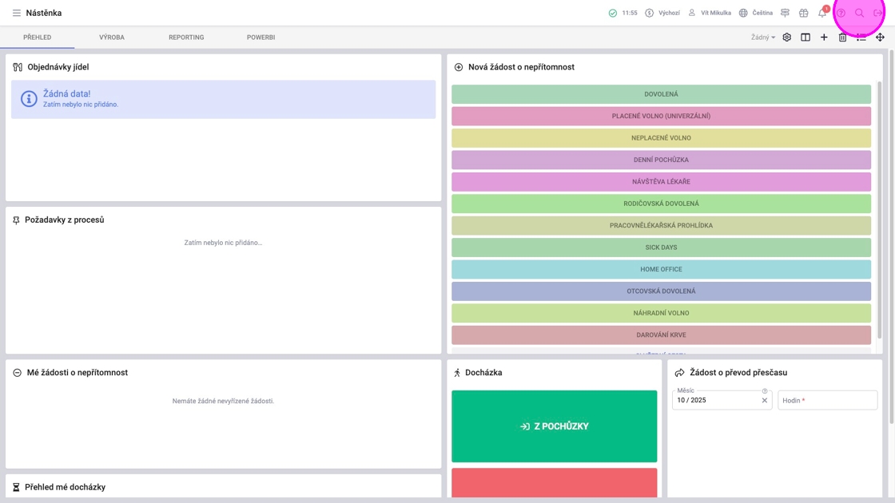The image size is (895, 503).
Task: Open the hamburger navigation menu
Action: (x=17, y=13)
